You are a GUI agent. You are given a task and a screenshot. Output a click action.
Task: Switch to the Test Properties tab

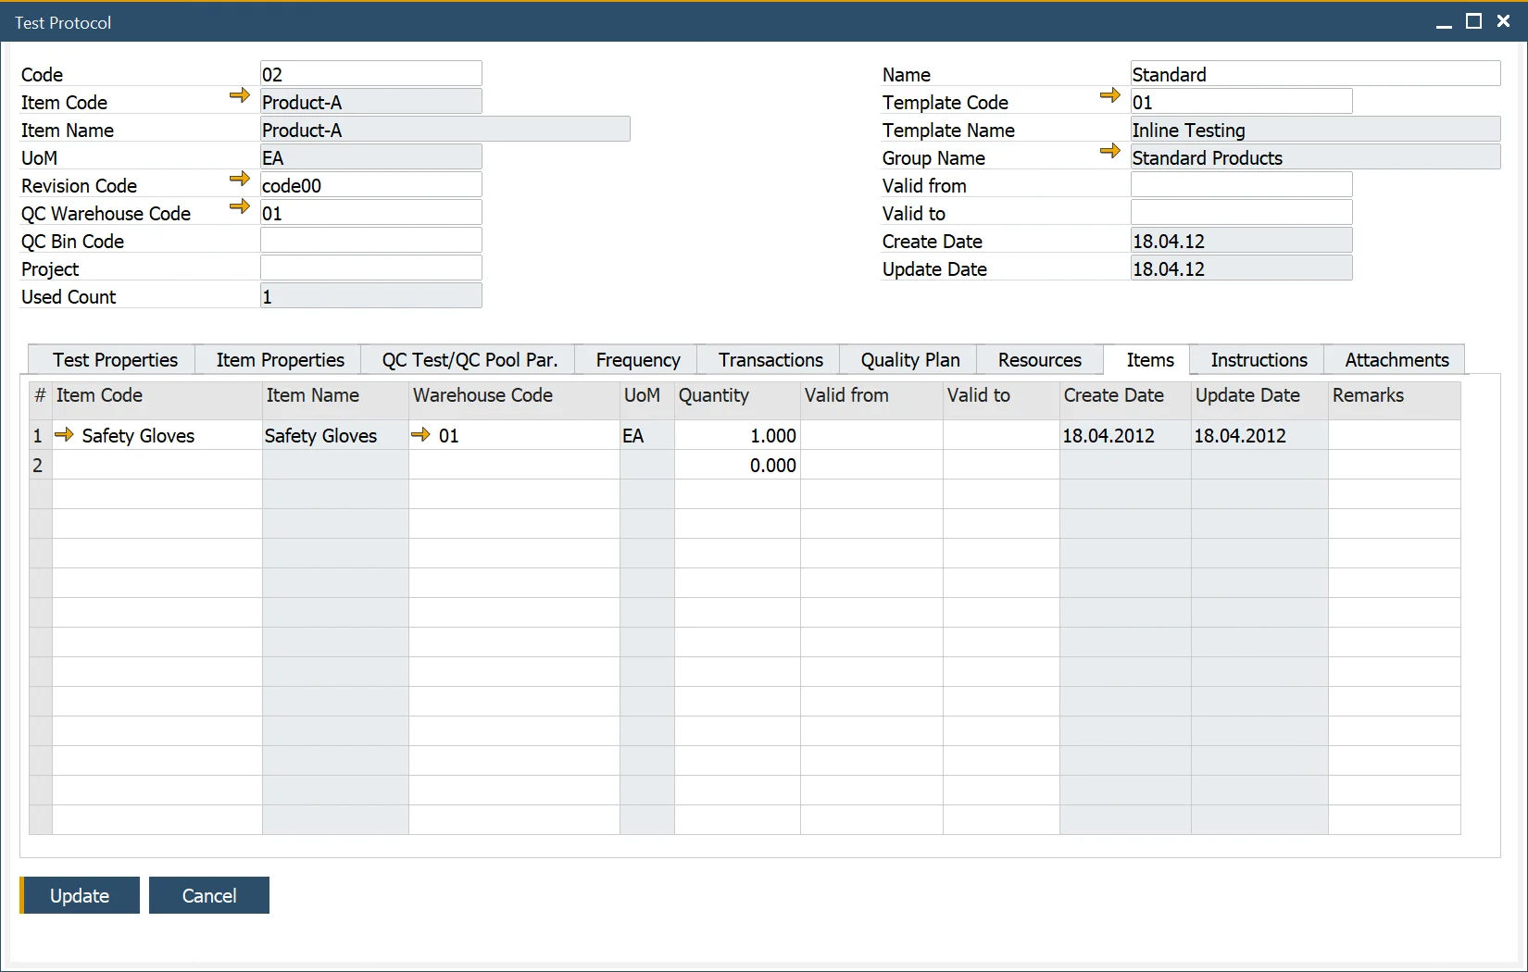115,360
